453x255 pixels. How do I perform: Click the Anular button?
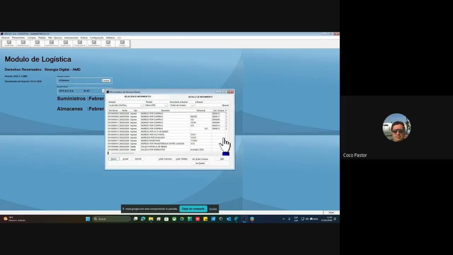(x=126, y=159)
